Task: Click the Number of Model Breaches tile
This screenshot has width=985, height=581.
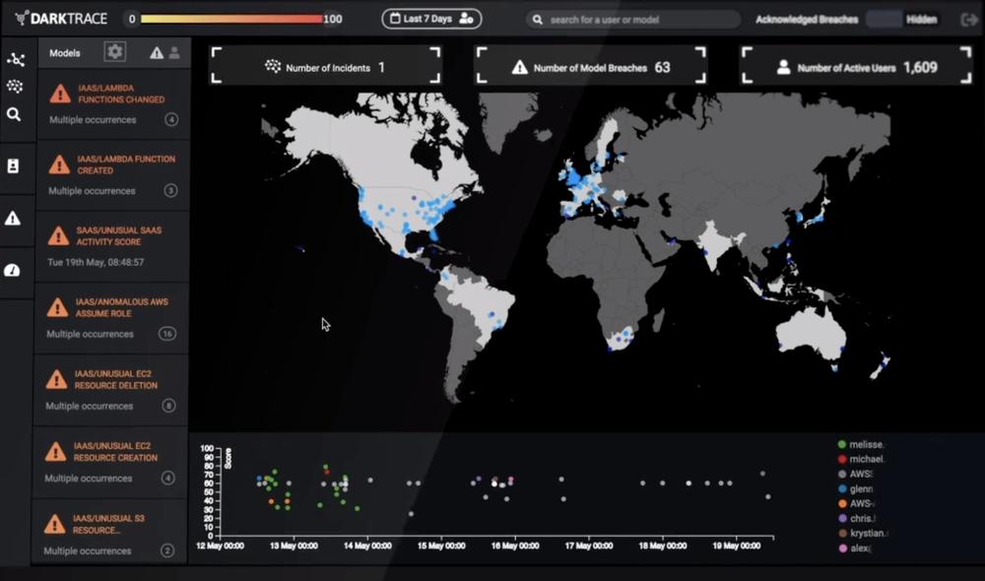Action: (x=590, y=65)
